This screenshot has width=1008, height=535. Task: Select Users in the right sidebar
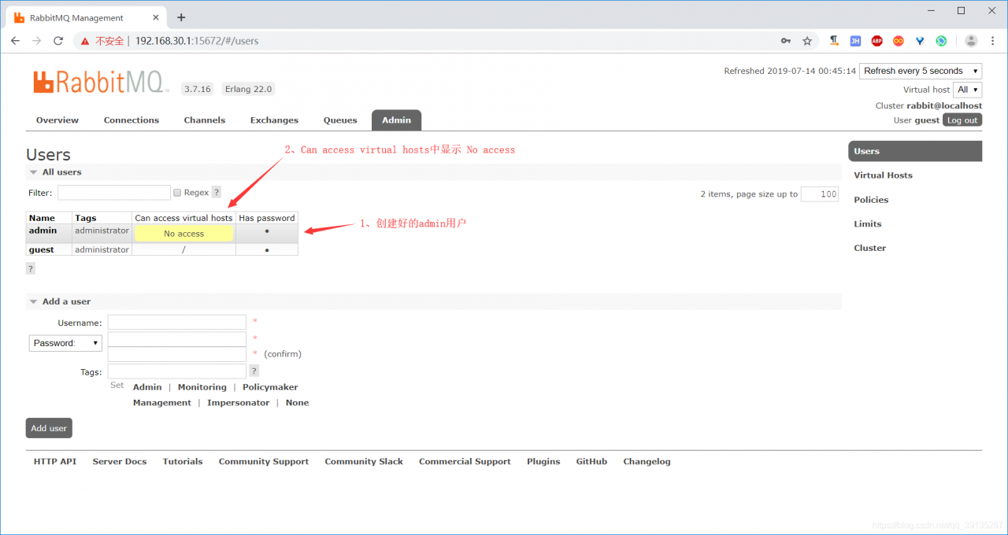(x=915, y=151)
